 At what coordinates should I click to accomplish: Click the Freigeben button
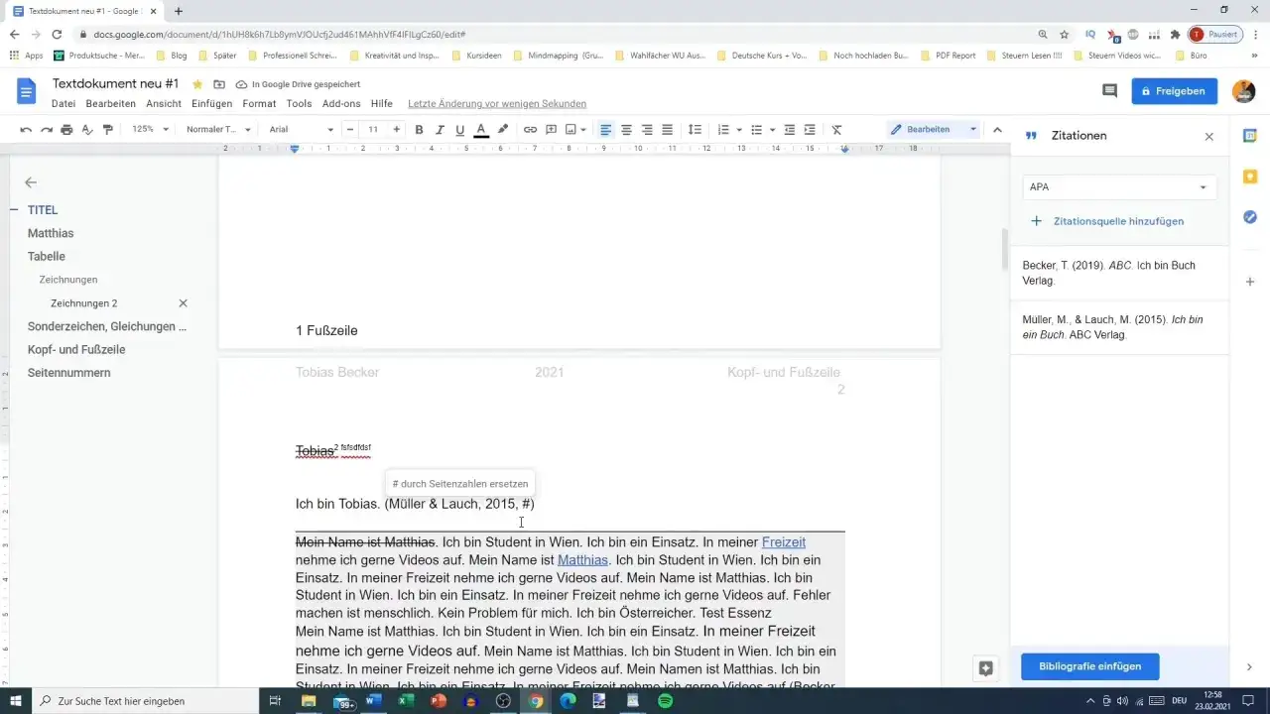pyautogui.click(x=1175, y=91)
